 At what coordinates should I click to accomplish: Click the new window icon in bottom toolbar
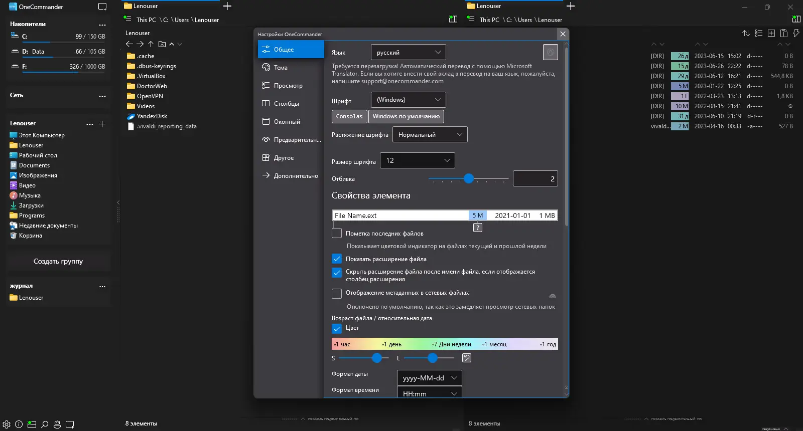[70, 424]
